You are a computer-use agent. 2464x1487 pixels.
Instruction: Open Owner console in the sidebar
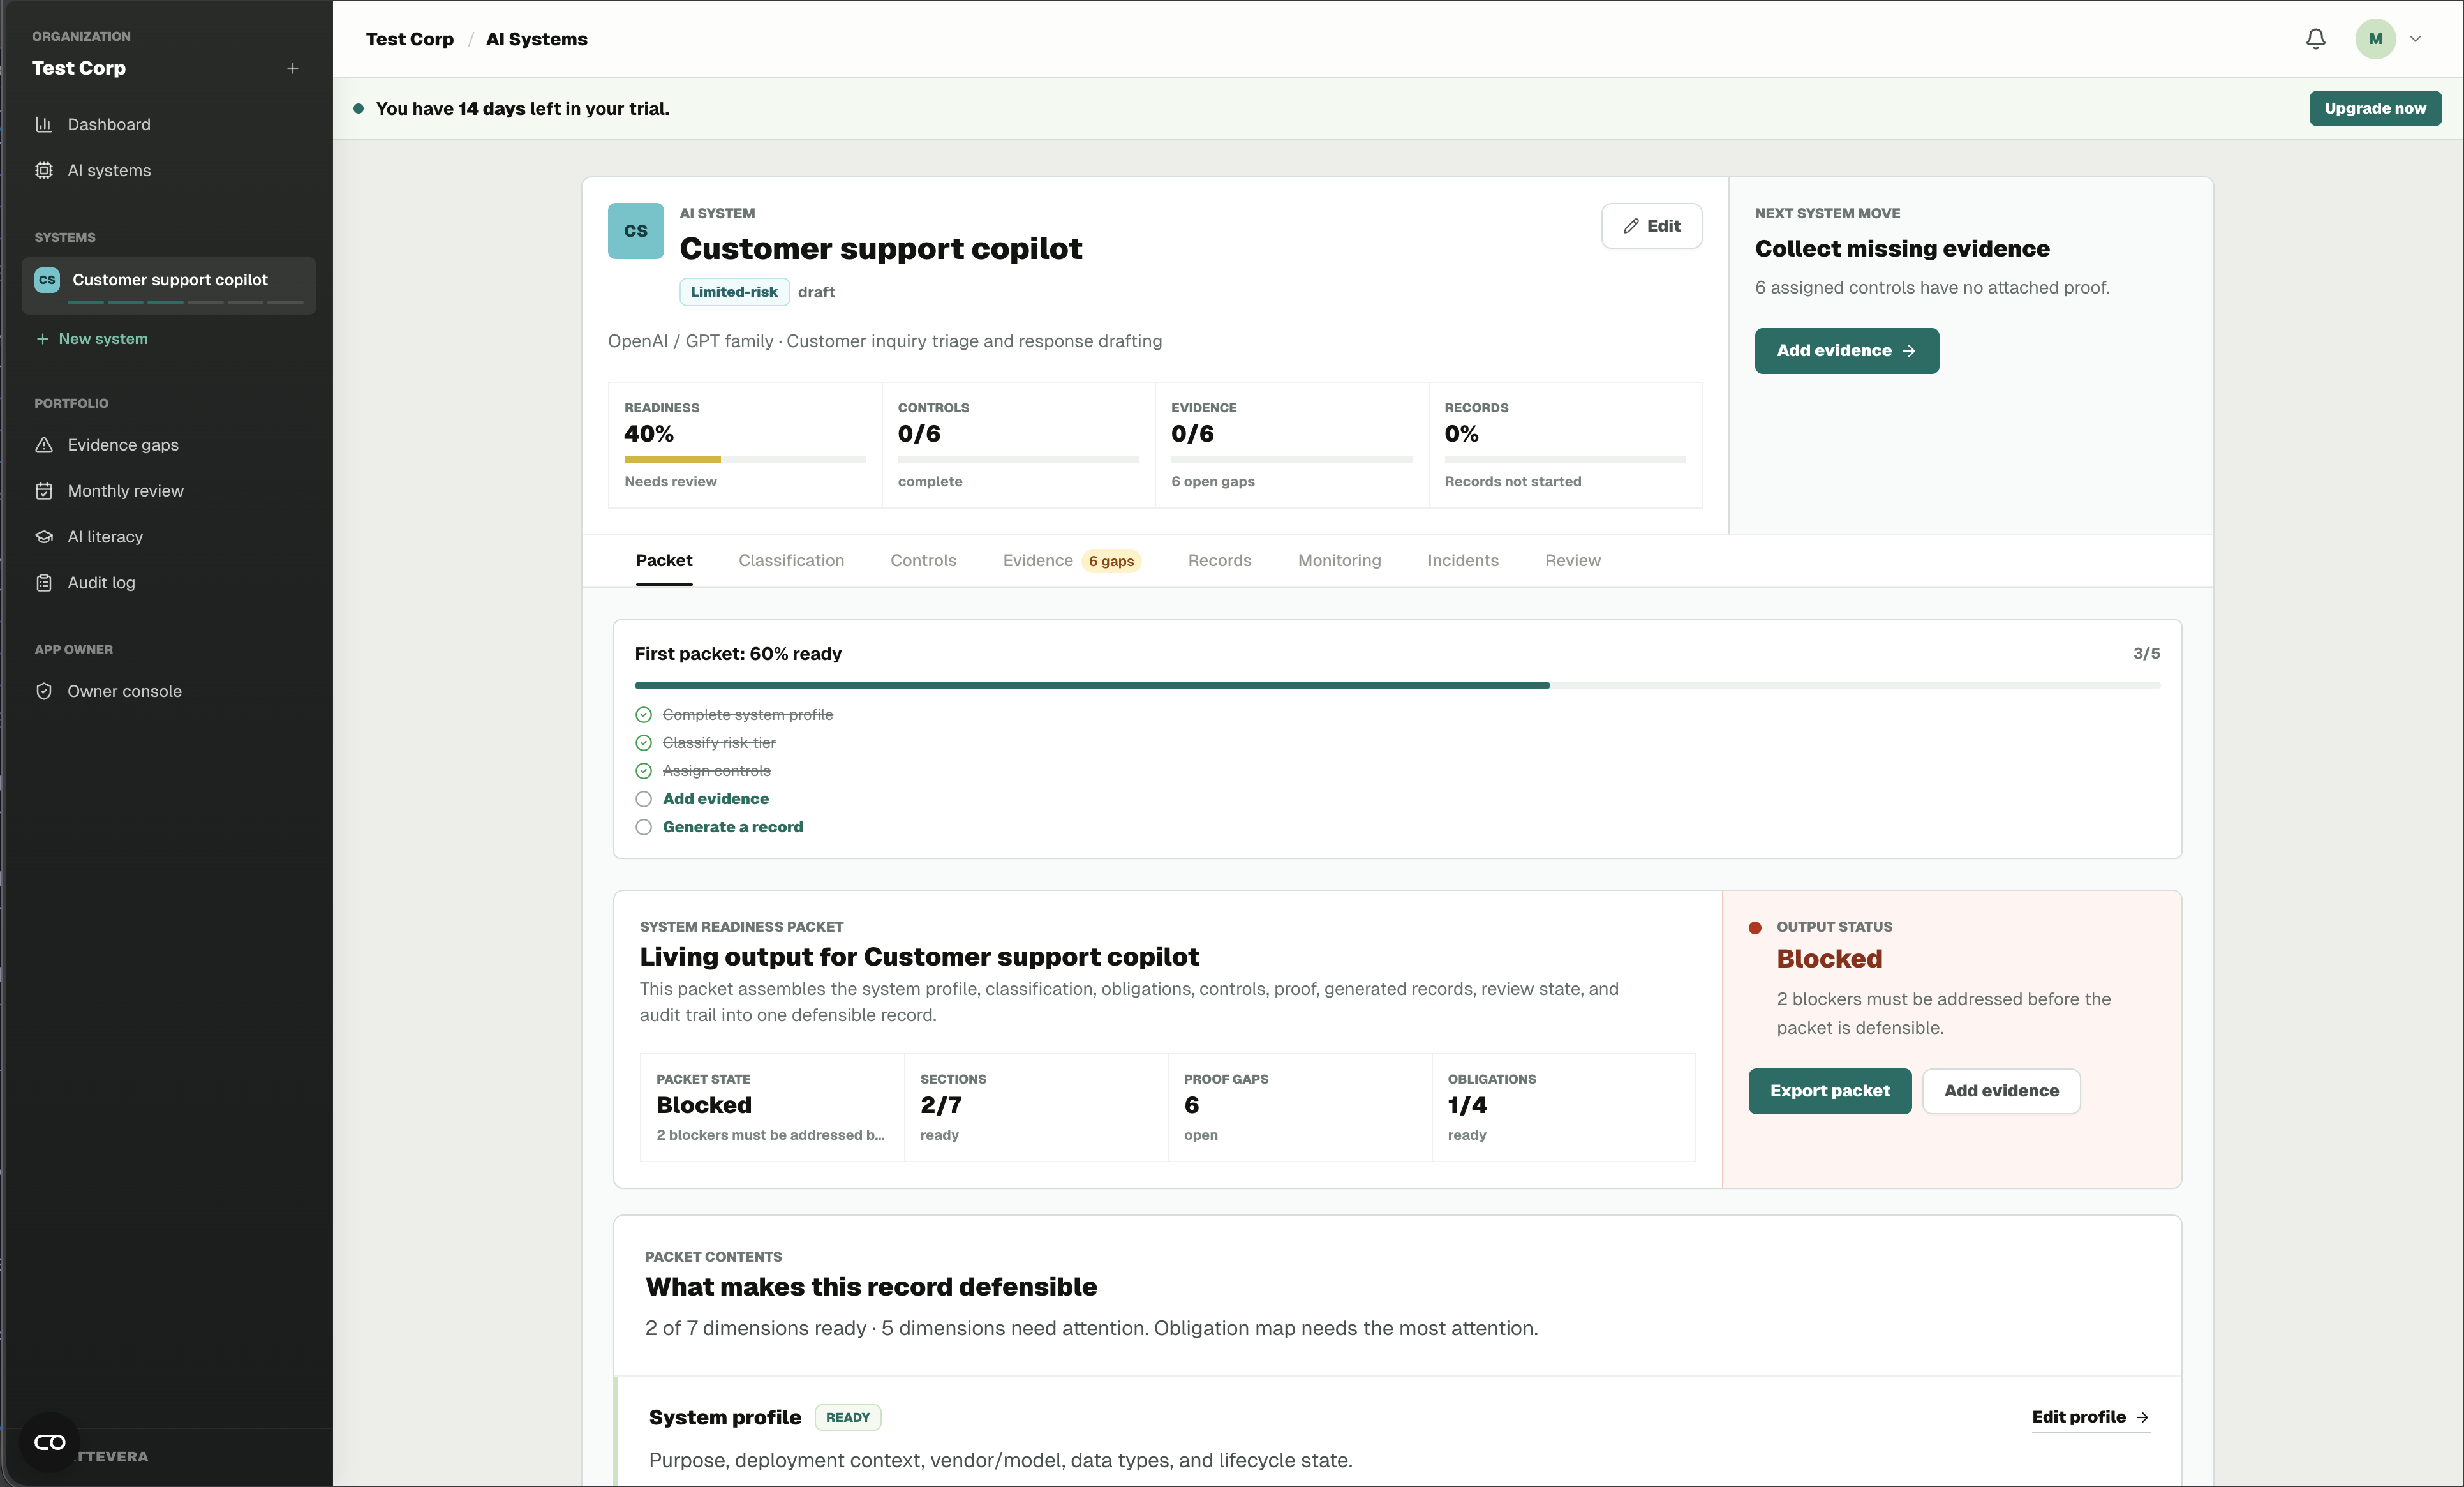point(169,691)
